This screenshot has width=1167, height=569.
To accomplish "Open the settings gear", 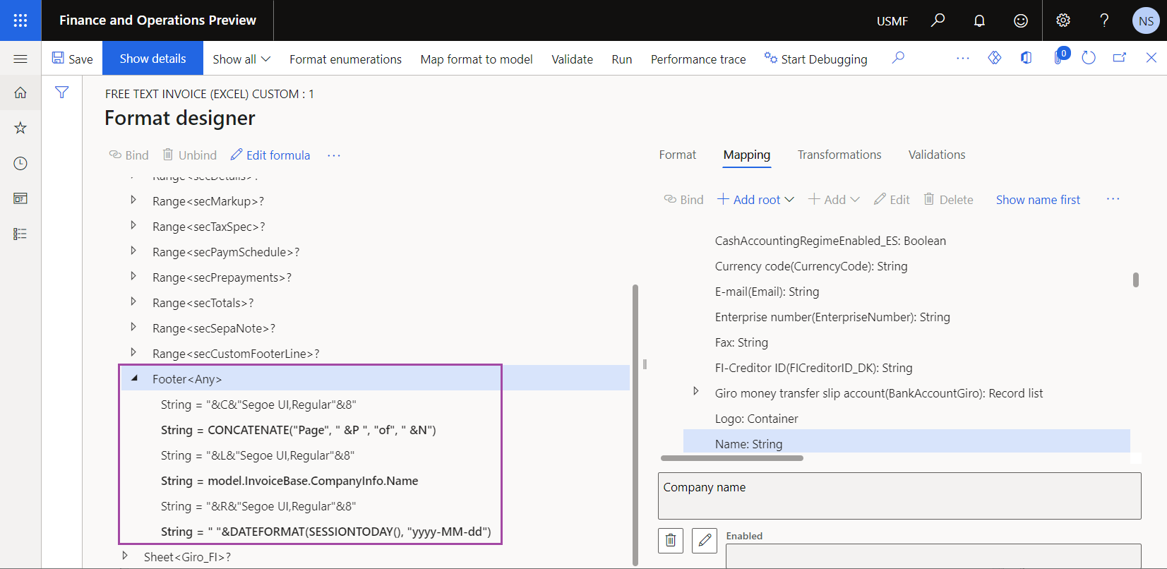I will [1063, 20].
